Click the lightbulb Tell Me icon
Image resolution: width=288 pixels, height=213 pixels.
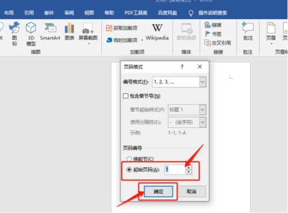(x=191, y=13)
